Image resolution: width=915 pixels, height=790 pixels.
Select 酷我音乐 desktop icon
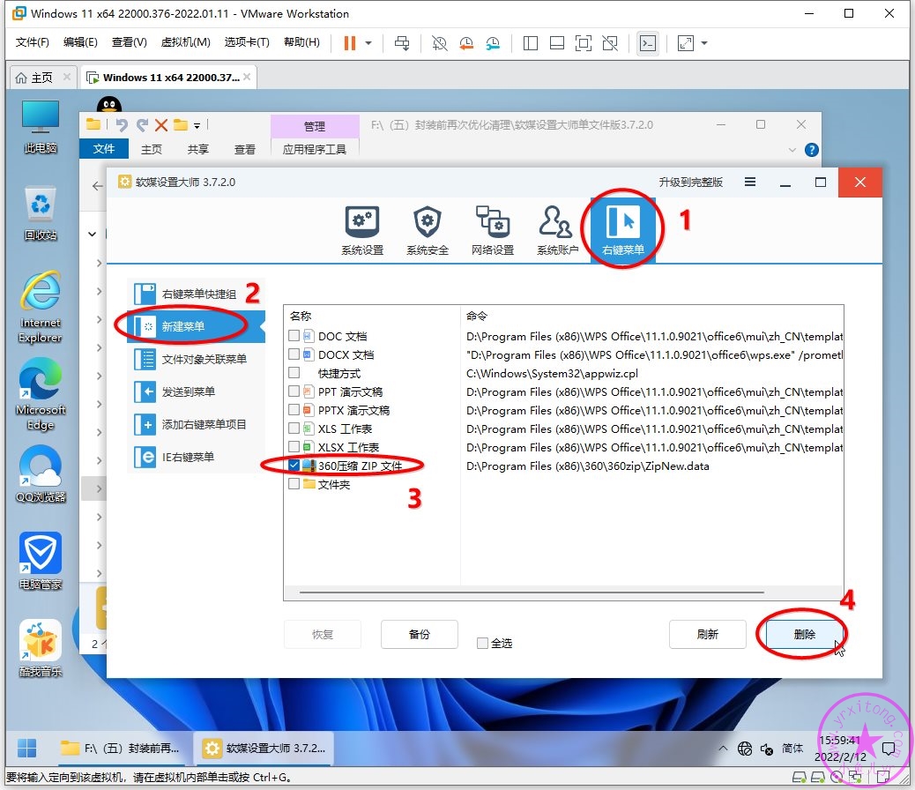coord(41,648)
